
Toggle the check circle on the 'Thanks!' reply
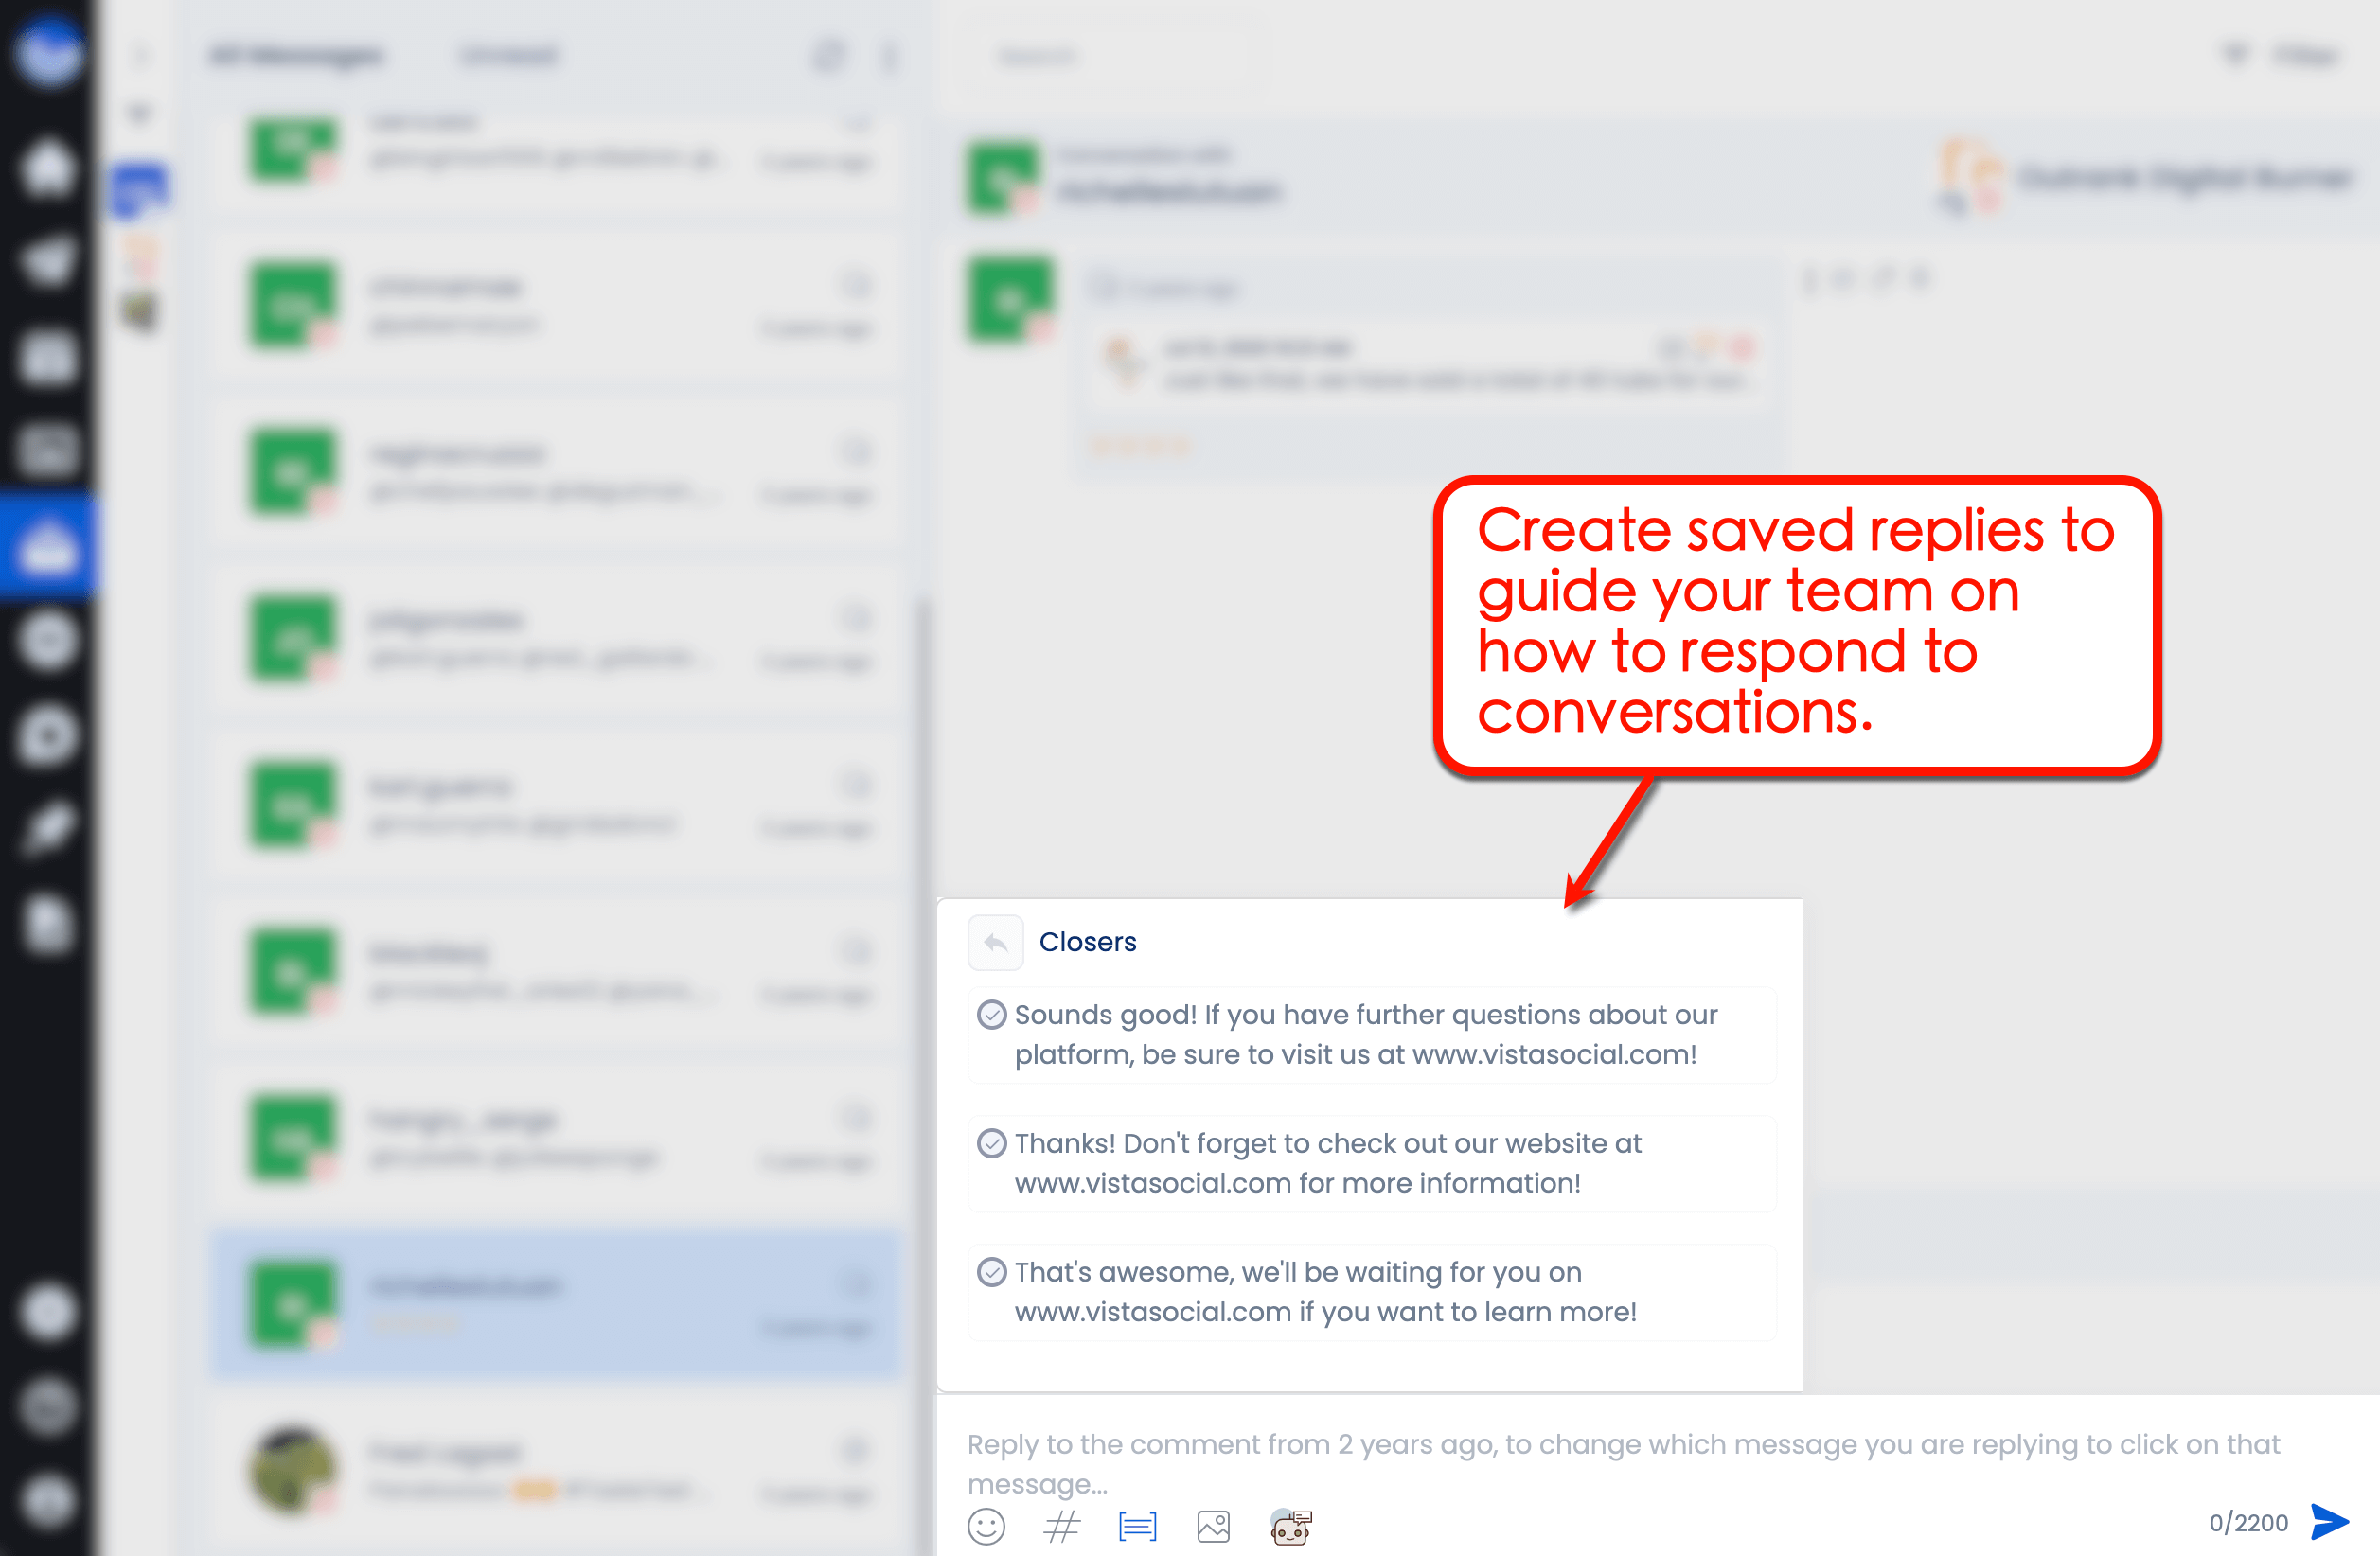pos(991,1143)
